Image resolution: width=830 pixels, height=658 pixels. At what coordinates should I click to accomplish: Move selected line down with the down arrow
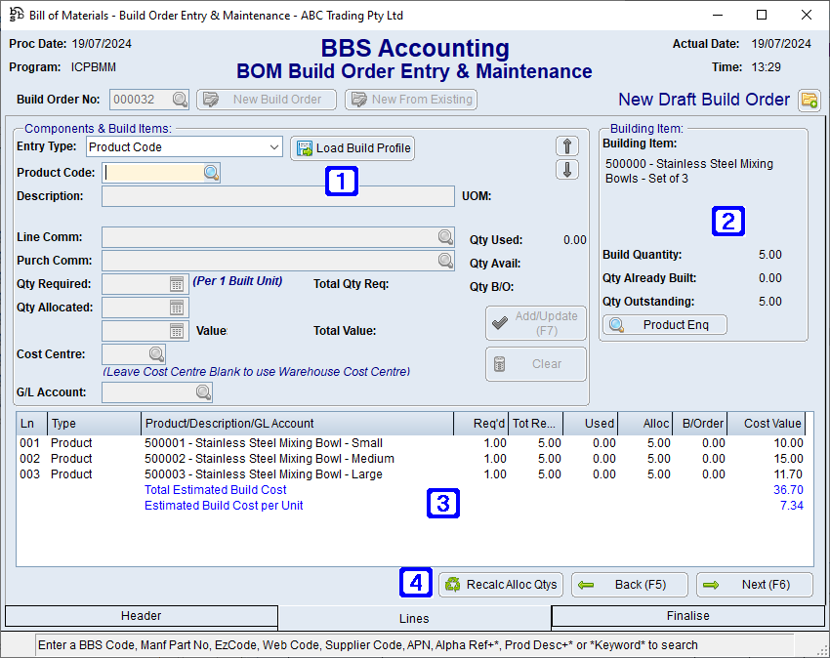pos(567,170)
